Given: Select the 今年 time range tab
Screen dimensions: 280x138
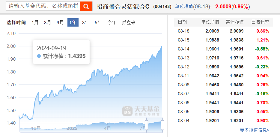Looking at the screenshot, I should [112, 22].
